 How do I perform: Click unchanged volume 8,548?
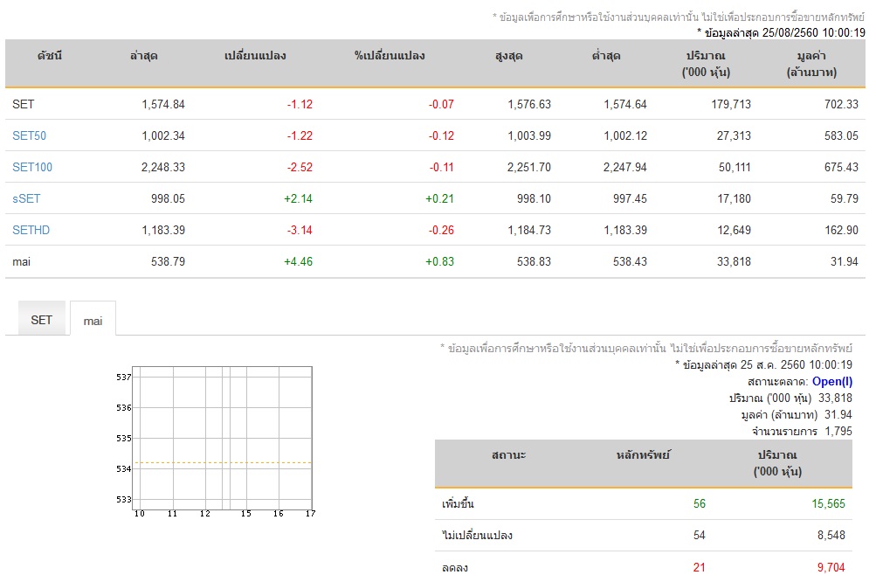click(x=831, y=535)
